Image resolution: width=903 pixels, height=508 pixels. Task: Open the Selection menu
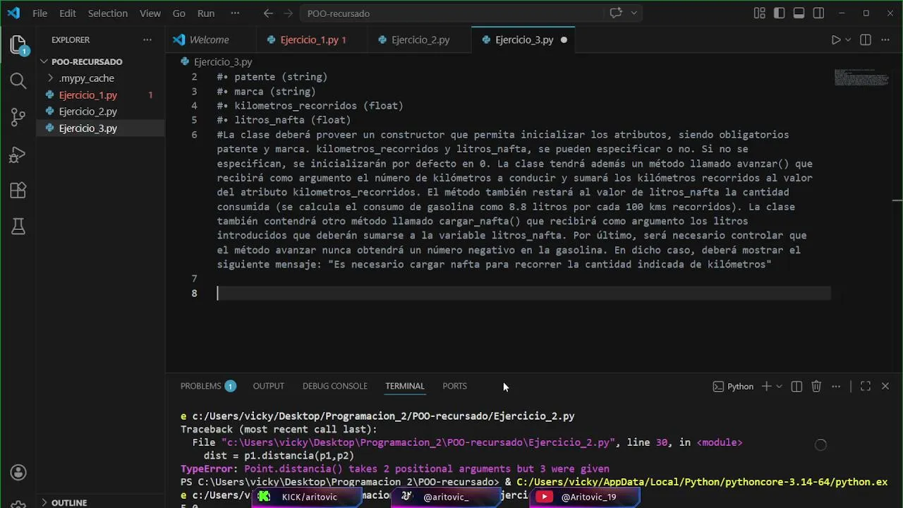(108, 13)
